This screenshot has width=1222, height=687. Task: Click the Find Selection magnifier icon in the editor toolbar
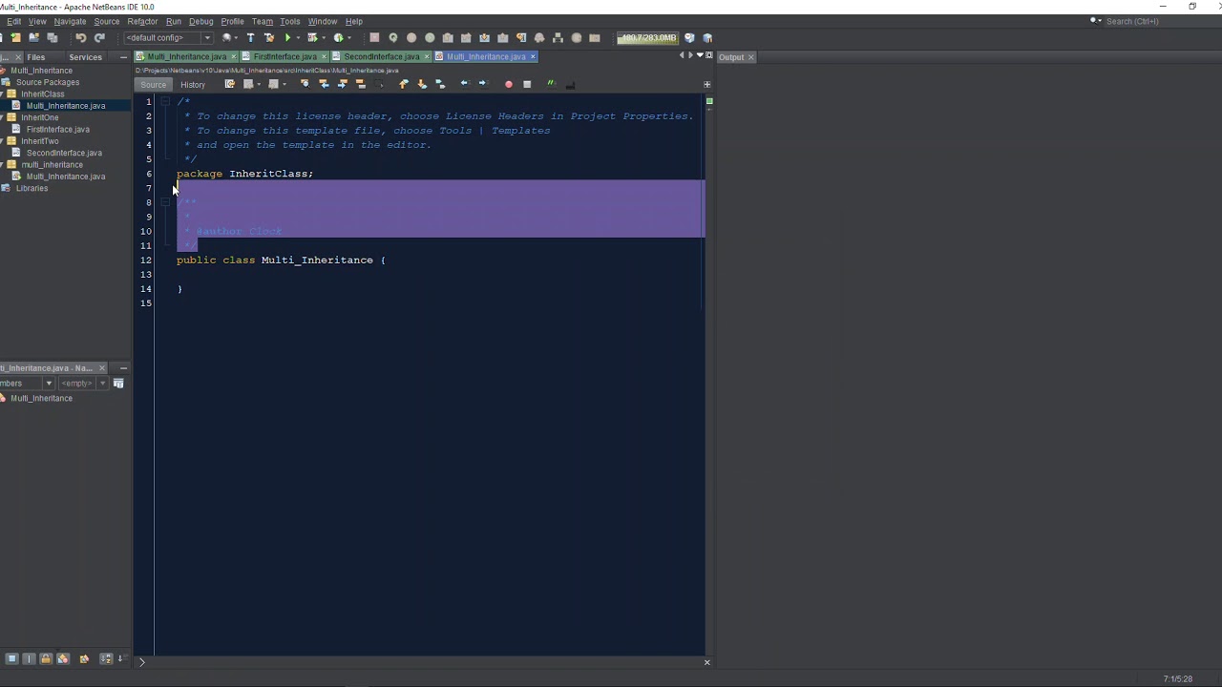coord(305,84)
